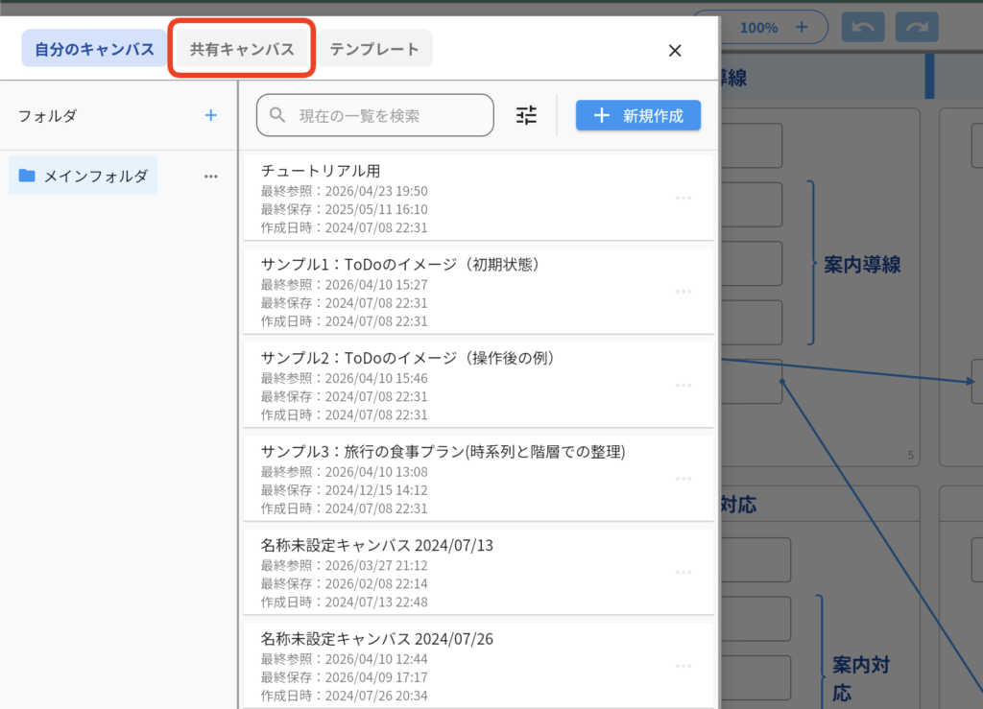Image resolution: width=983 pixels, height=709 pixels.
Task: Open more options for メインフォルダ
Action: pyautogui.click(x=211, y=177)
